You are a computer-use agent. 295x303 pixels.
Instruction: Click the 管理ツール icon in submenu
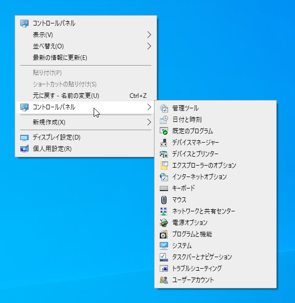pos(164,108)
